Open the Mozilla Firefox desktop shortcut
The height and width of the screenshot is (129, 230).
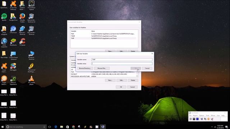[x=22, y=18]
